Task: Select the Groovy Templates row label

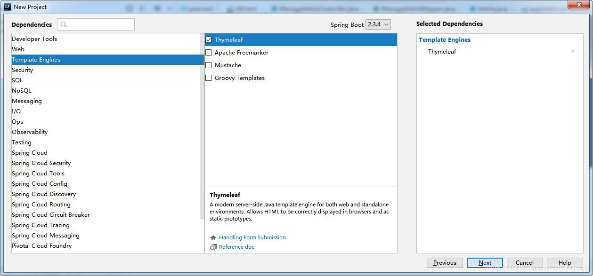Action: (x=240, y=78)
